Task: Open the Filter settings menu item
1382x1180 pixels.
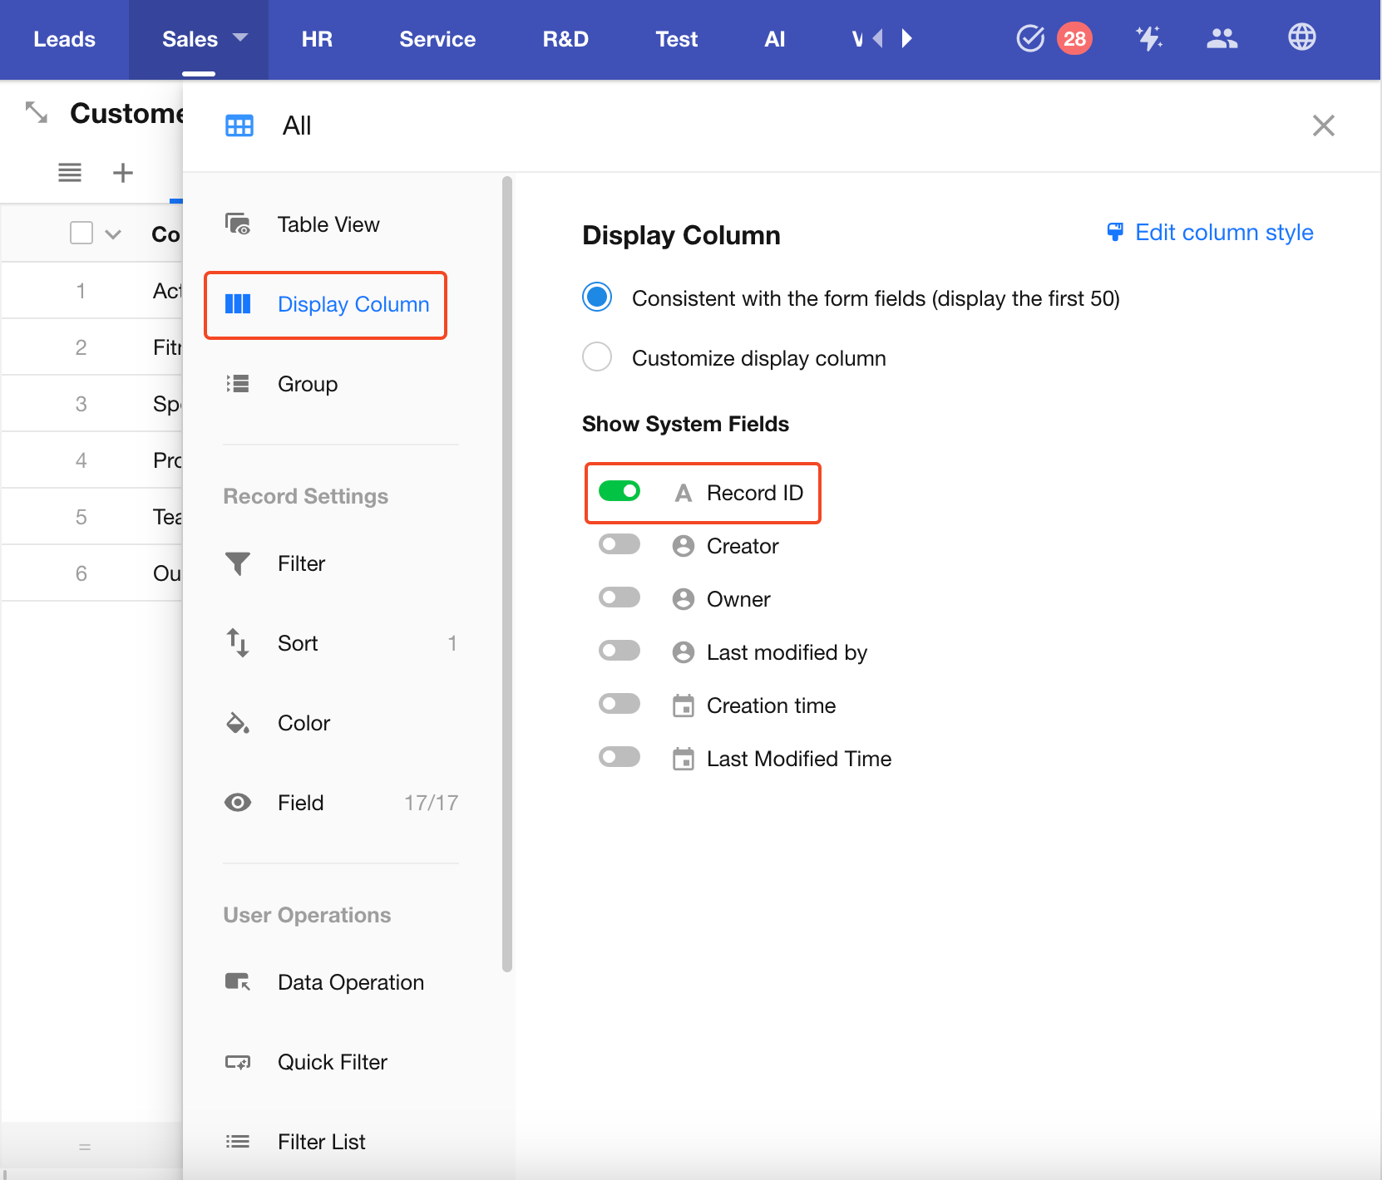Action: (x=301, y=563)
